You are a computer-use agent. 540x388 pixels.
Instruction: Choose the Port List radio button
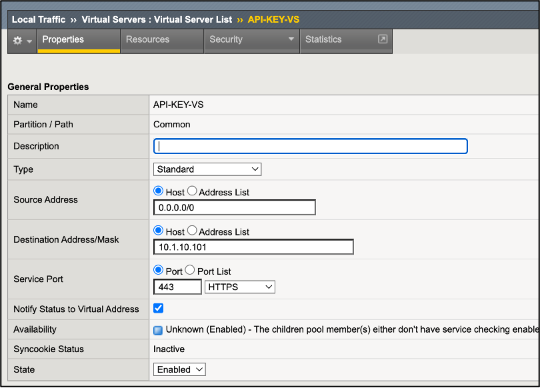pos(189,271)
